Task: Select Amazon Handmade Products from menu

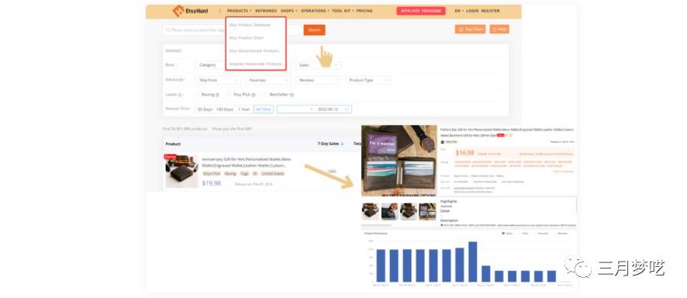Action: pos(256,64)
